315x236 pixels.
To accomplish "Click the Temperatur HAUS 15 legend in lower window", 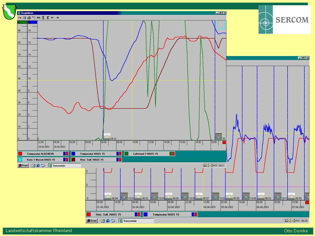I will click(x=166, y=214).
